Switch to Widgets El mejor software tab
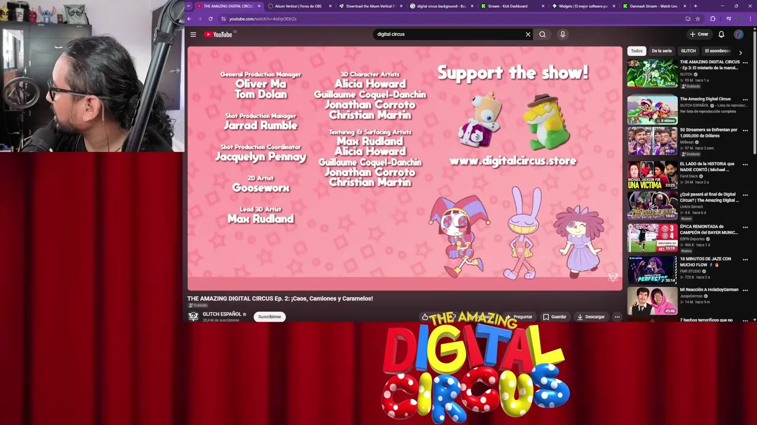 point(584,6)
